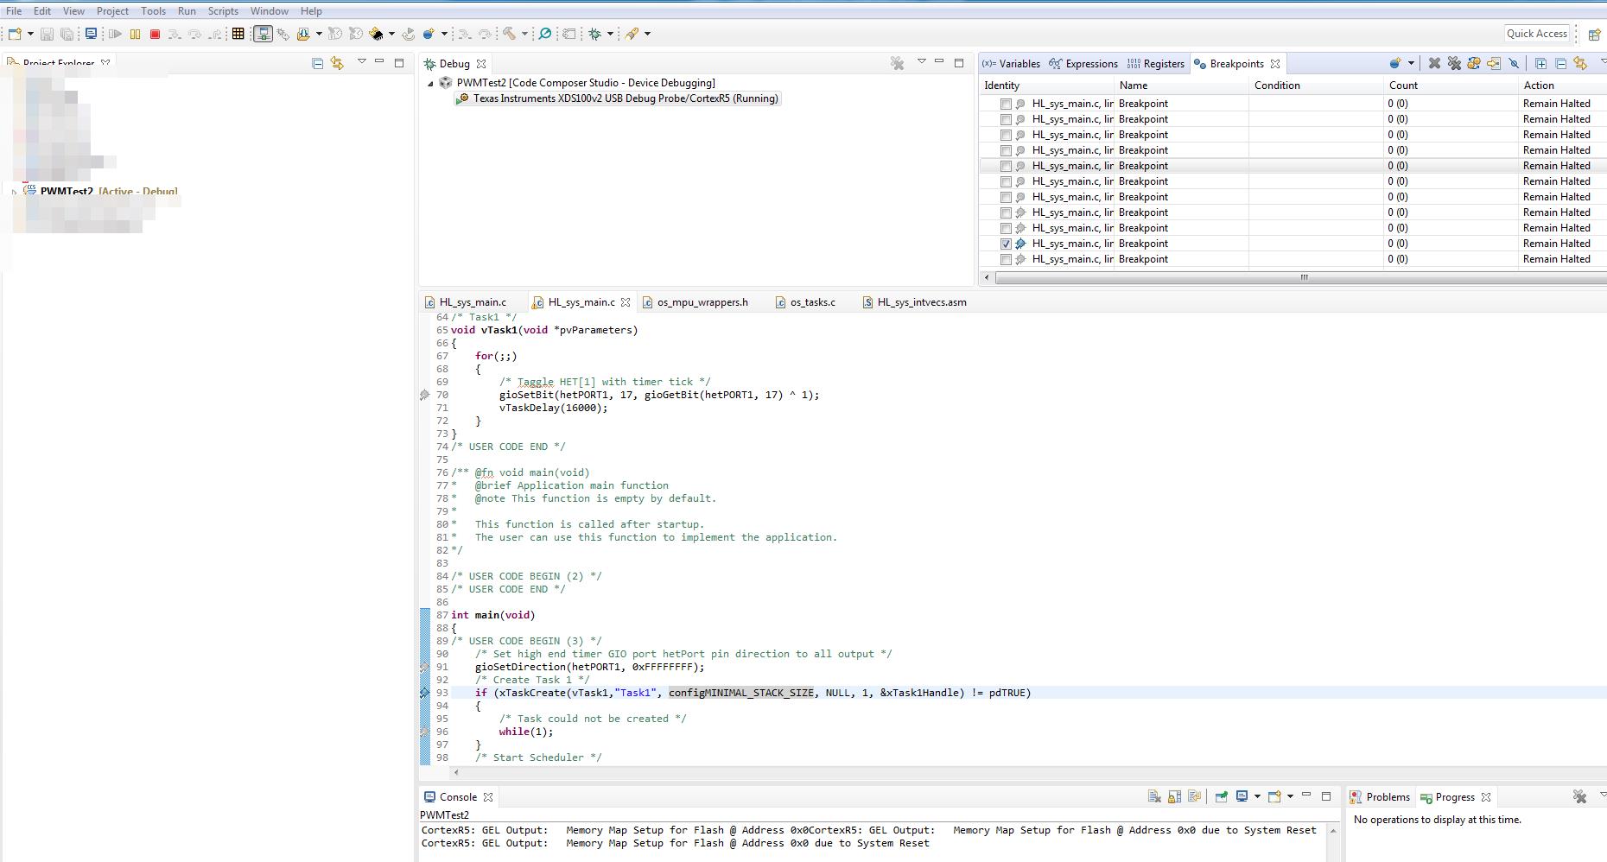This screenshot has width=1607, height=862.
Task: Toggle Scroll Lock in Console toolbar
Action: 1174,796
